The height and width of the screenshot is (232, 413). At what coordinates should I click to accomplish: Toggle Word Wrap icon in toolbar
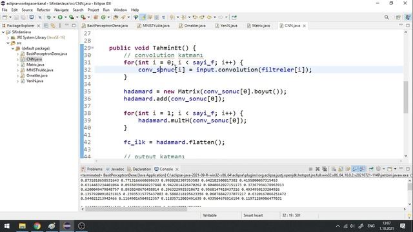tap(150, 17)
